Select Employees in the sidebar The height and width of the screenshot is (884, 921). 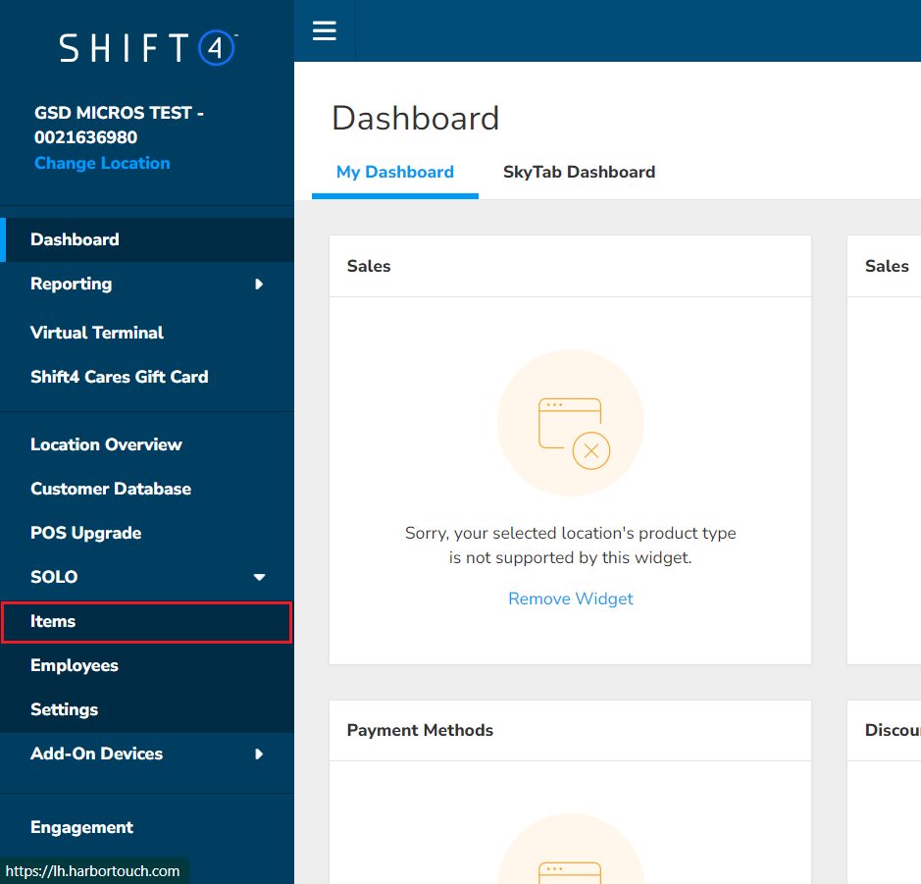[x=74, y=665]
